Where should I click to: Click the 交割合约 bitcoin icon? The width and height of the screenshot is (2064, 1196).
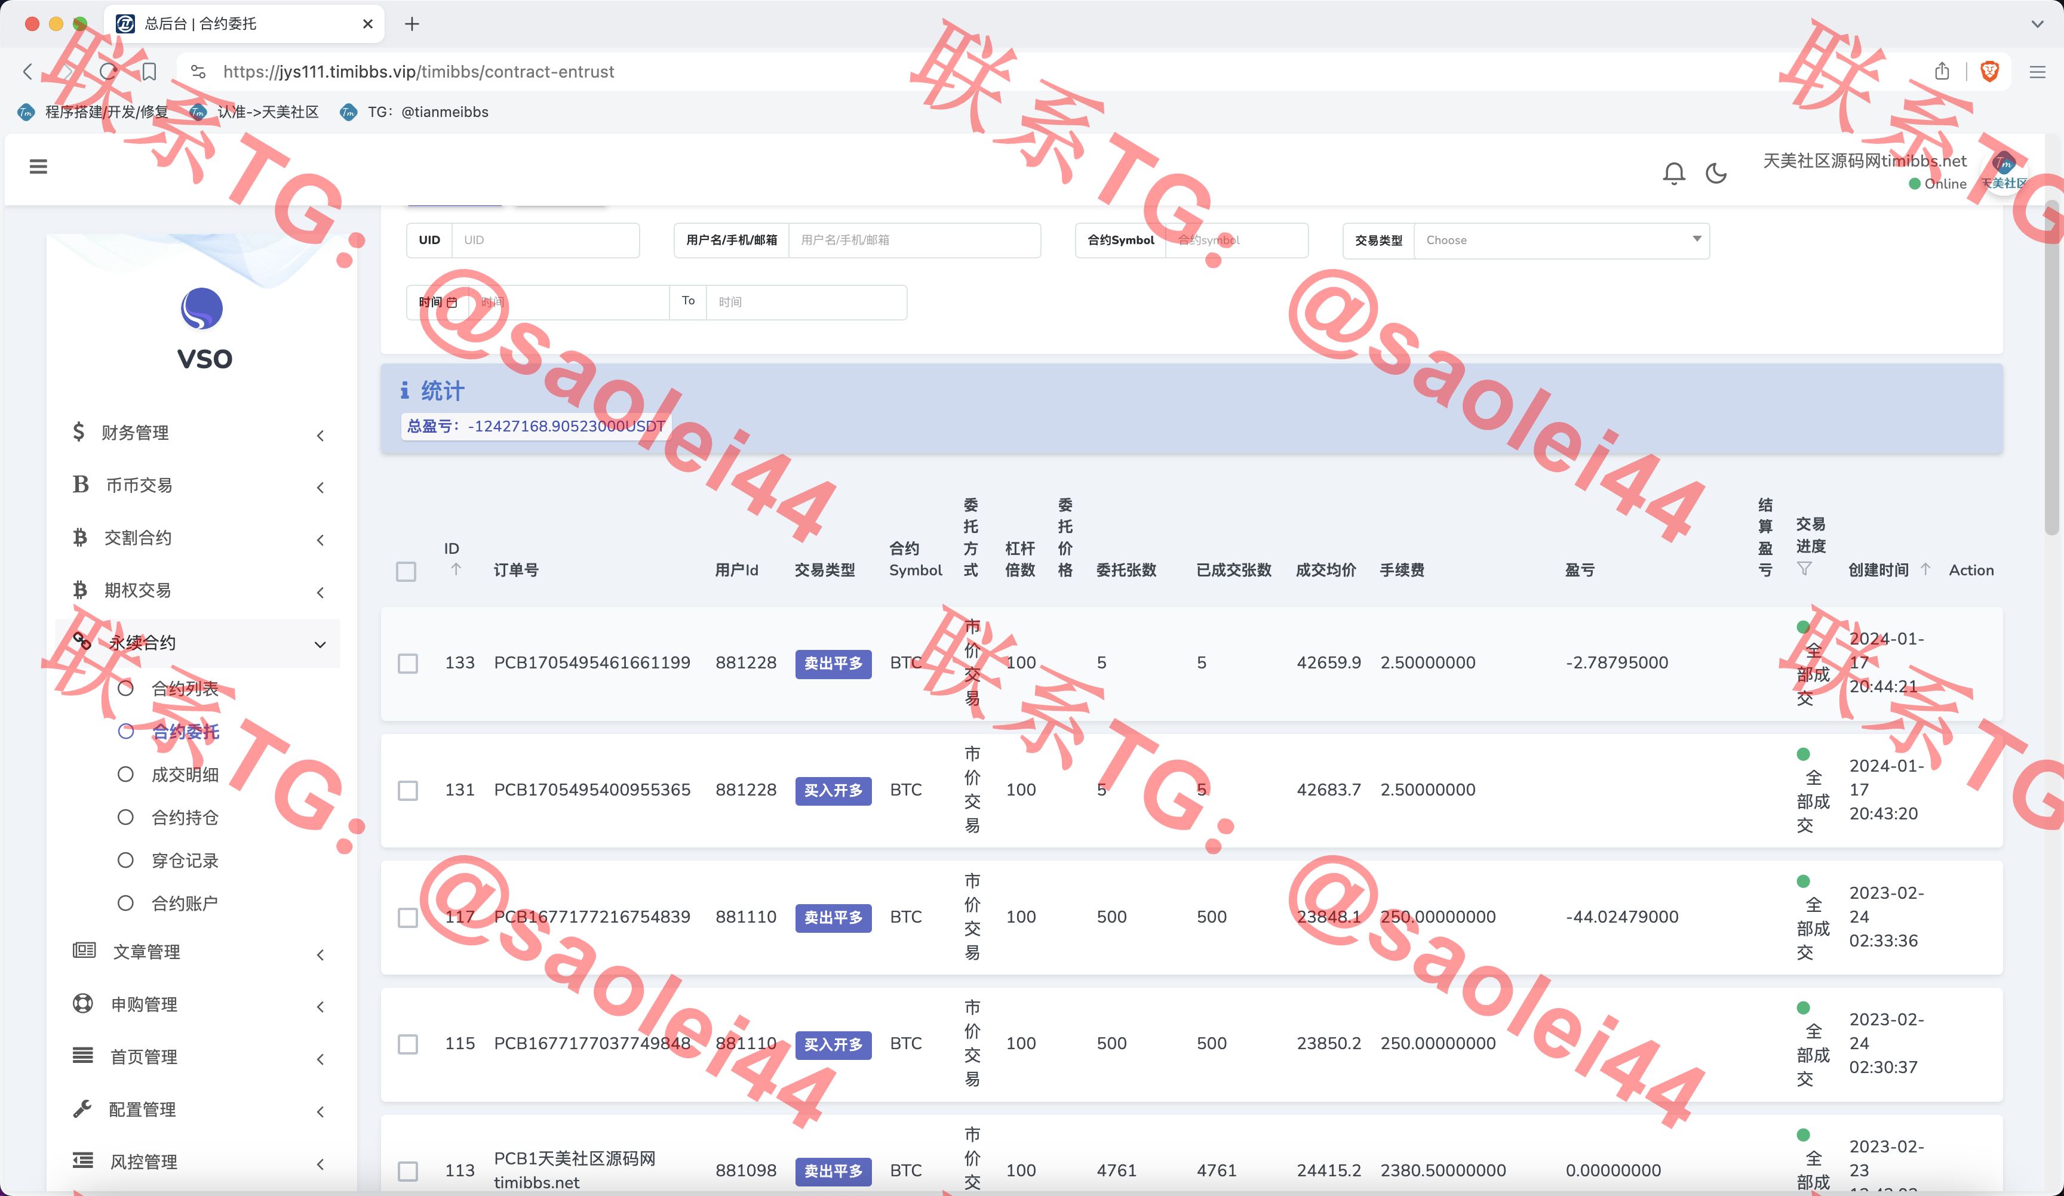click(x=79, y=538)
